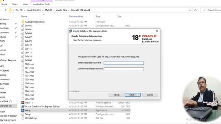Sort files by Date modified column
Viewport: 221px width, 124px height.
[x=76, y=17]
